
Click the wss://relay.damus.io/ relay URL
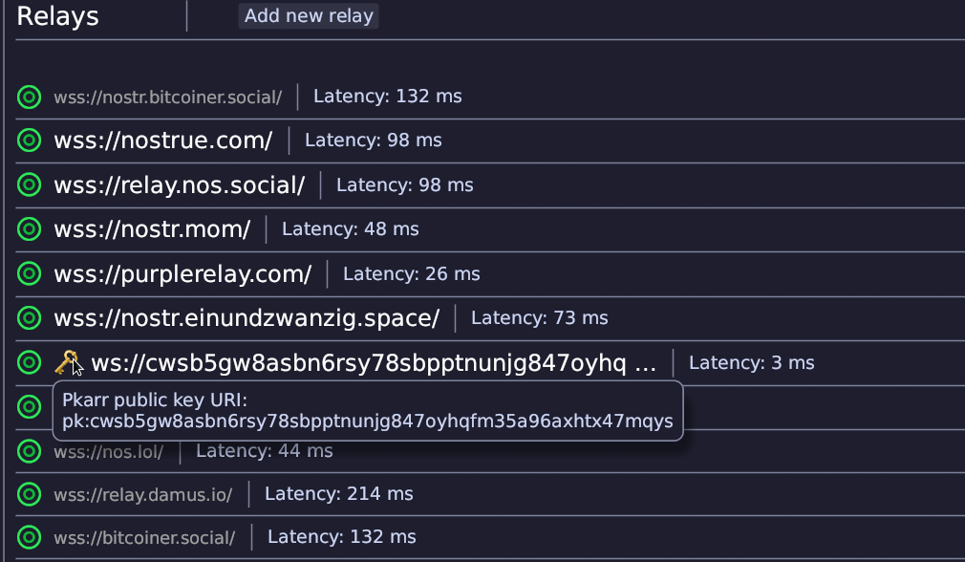pyautogui.click(x=143, y=494)
